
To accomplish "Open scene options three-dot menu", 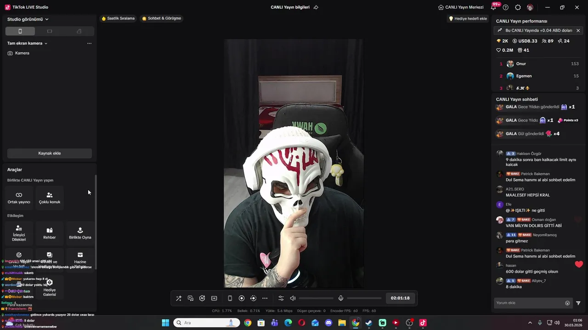I will 89,44.
